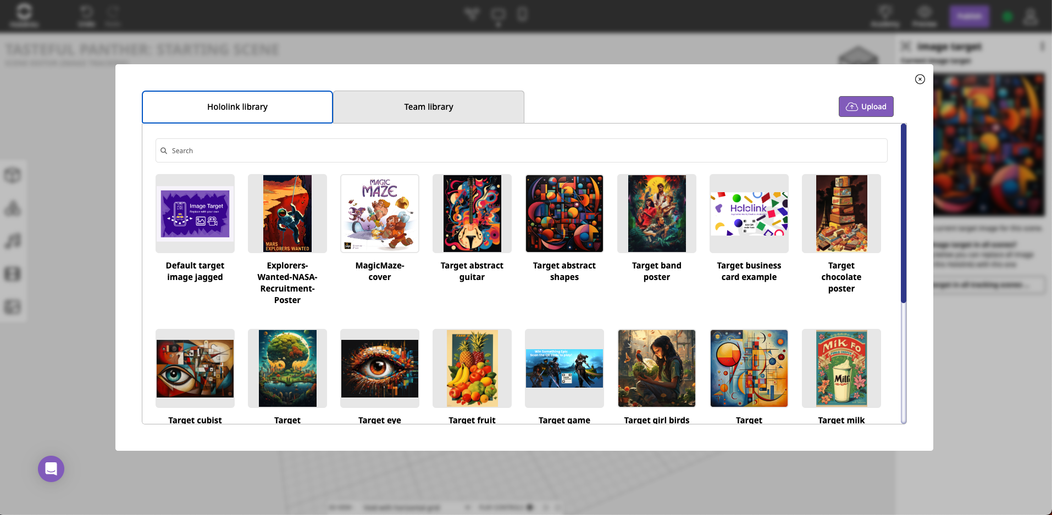Click the Upload button

866,107
